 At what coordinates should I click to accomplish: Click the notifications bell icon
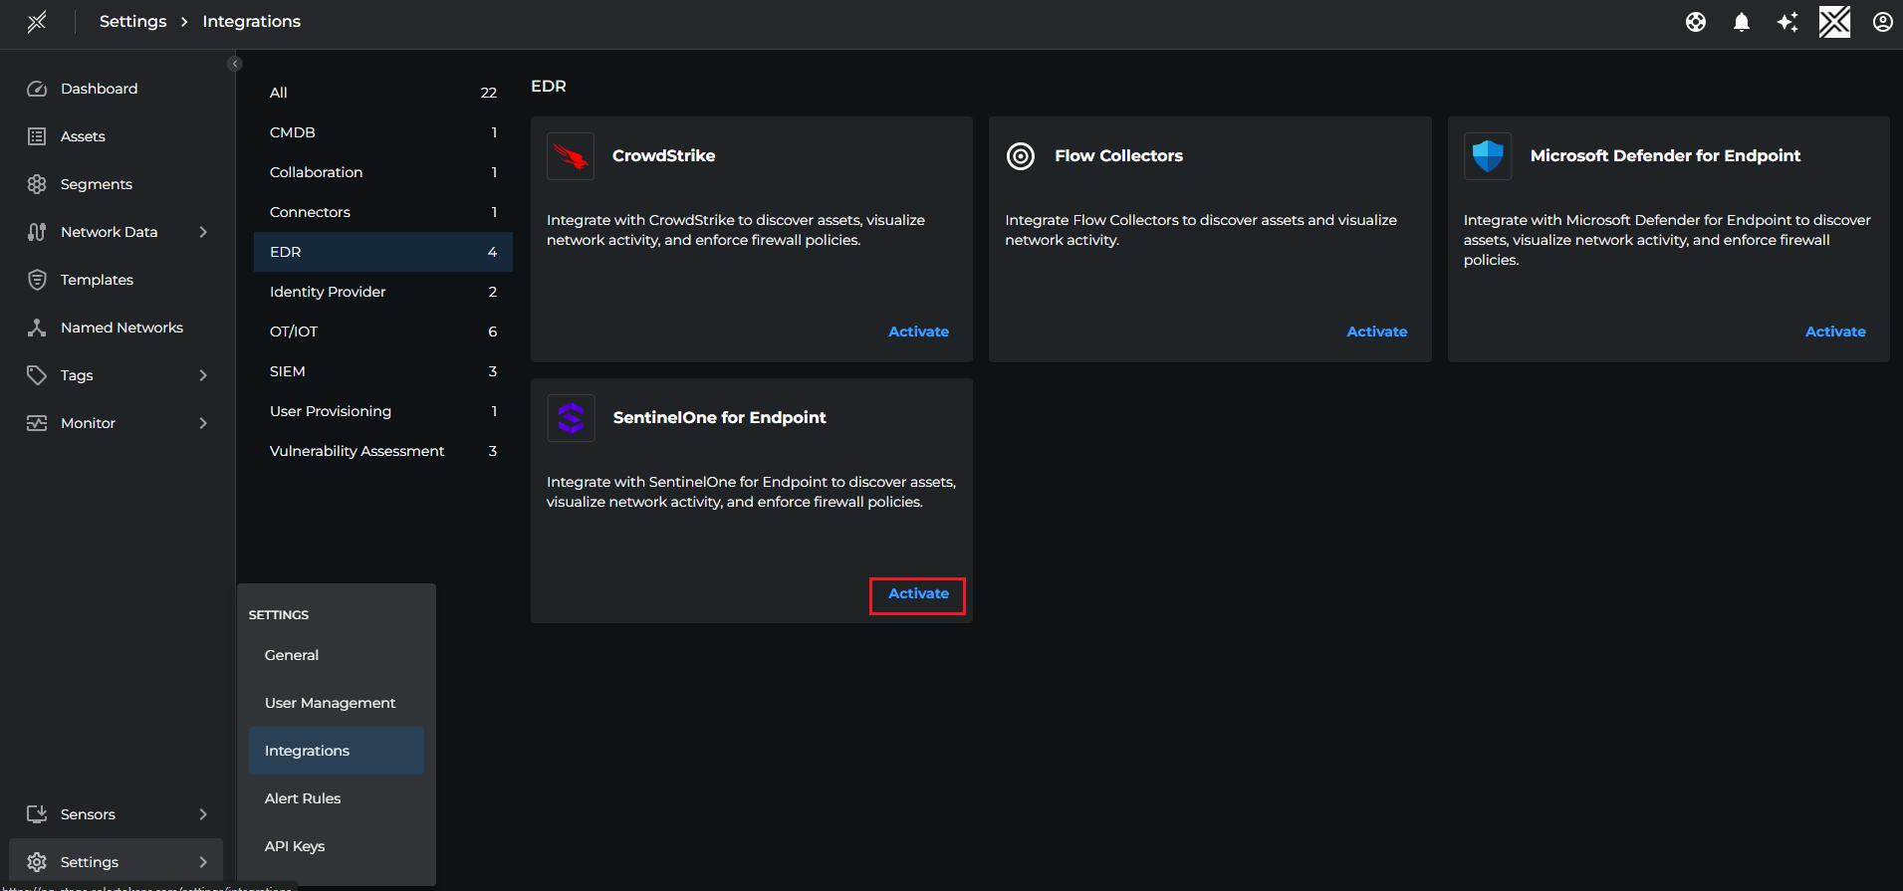coord(1741,22)
